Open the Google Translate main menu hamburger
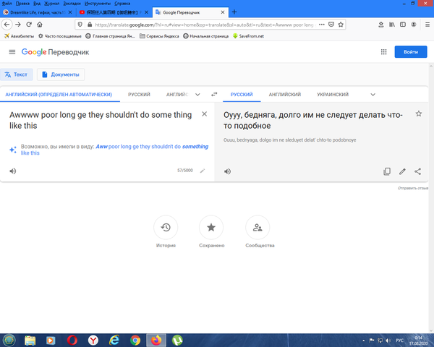Image resolution: width=434 pixels, height=347 pixels. tap(12, 52)
